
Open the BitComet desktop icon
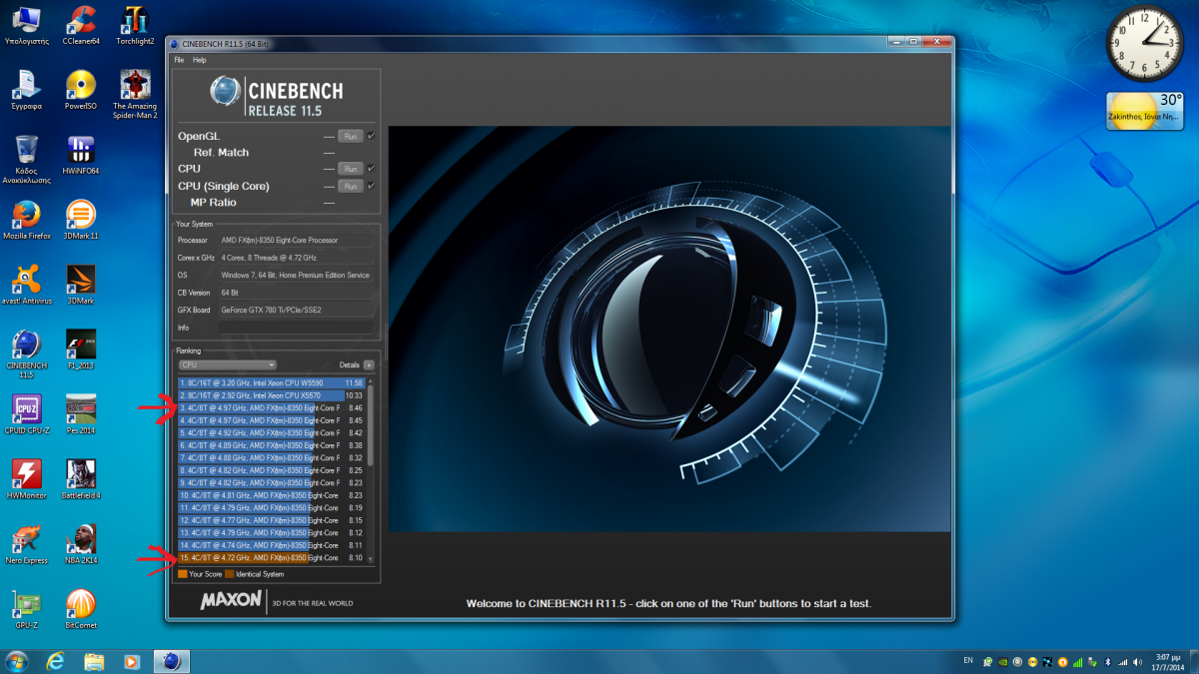(81, 610)
